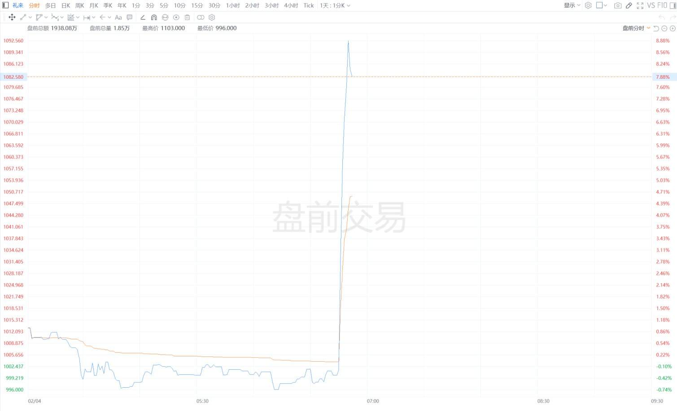This screenshot has height=411, width=677.
Task: Click the F10 info button
Action: (662, 5)
